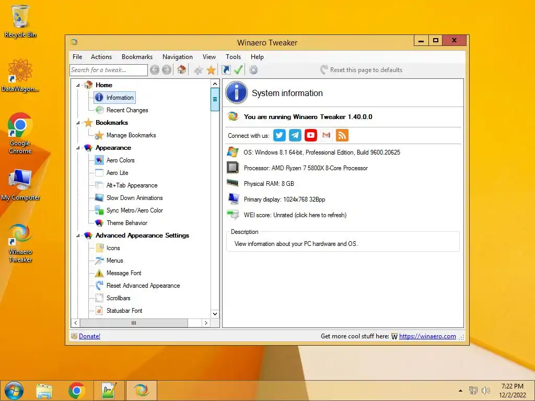Collapse the Advanced Appearance Settings node

[78, 235]
